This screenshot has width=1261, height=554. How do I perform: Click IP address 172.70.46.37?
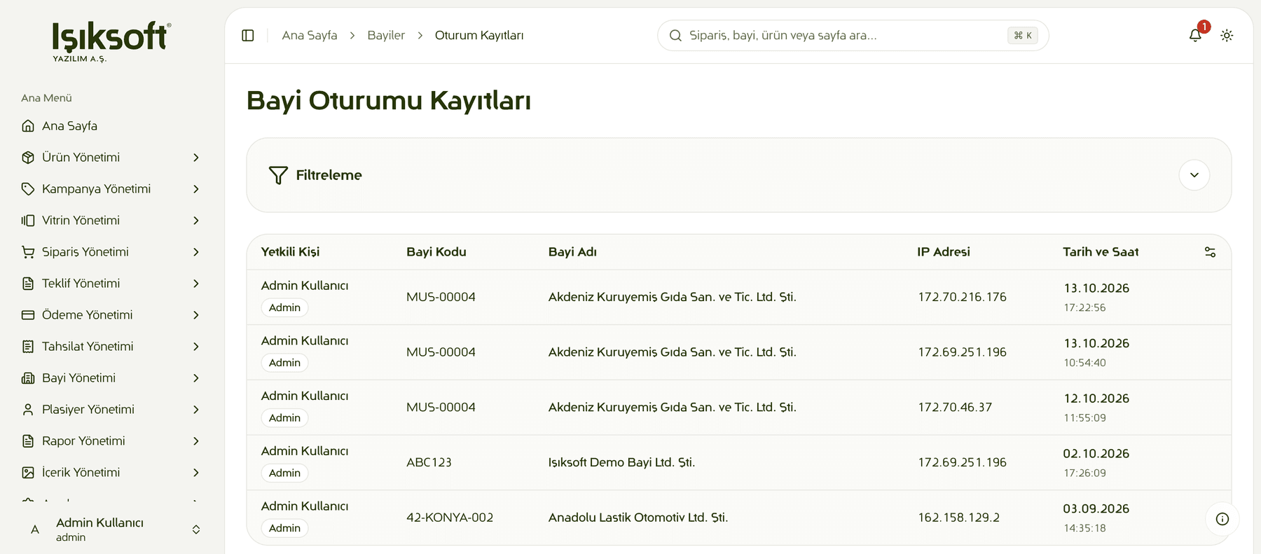[x=955, y=408]
